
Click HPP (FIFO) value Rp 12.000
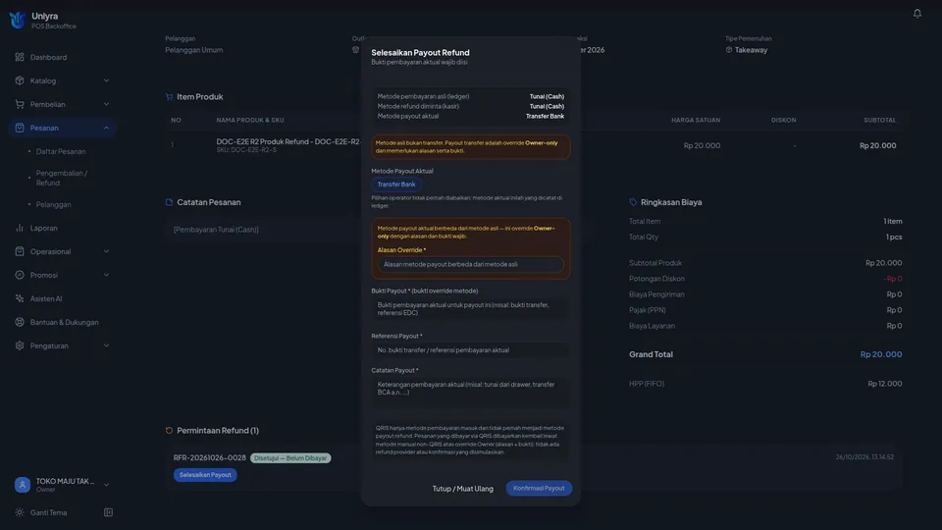pos(884,384)
